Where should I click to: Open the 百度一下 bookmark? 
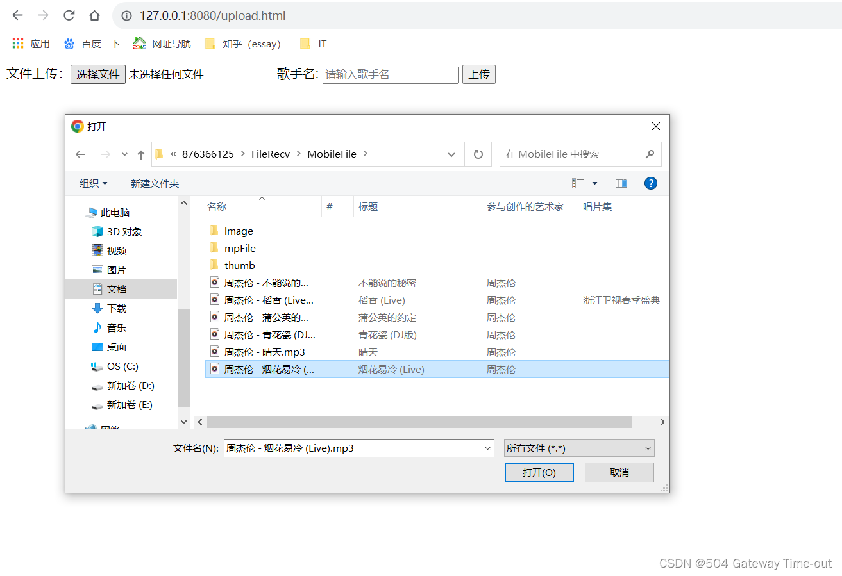click(x=92, y=44)
